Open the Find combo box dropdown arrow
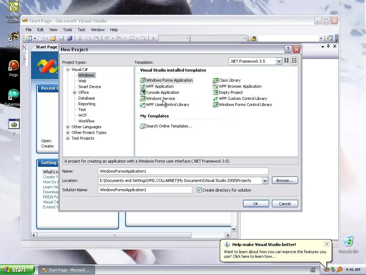This screenshot has height=275, width=366. pos(321,38)
